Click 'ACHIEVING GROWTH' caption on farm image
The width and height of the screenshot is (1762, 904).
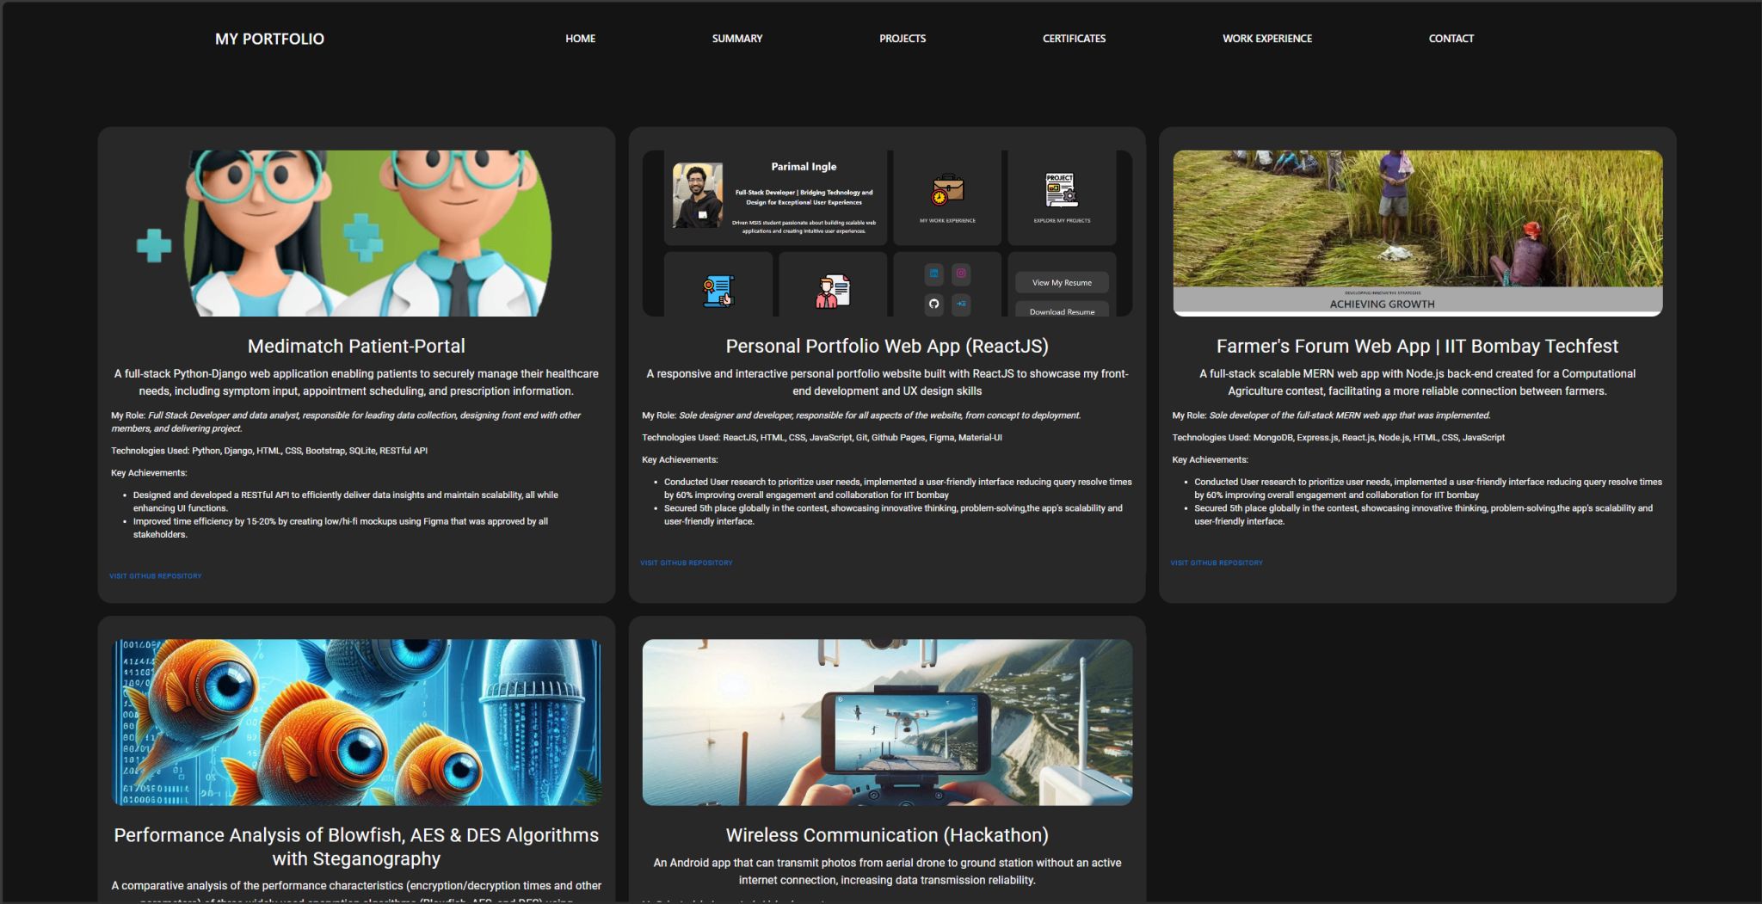[1382, 304]
